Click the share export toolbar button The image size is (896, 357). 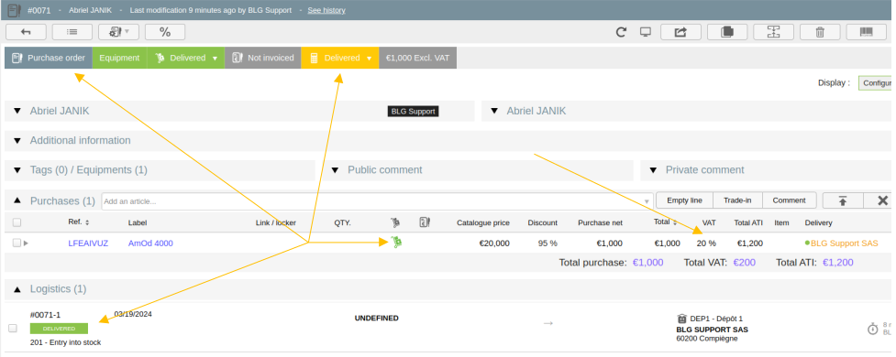680,32
